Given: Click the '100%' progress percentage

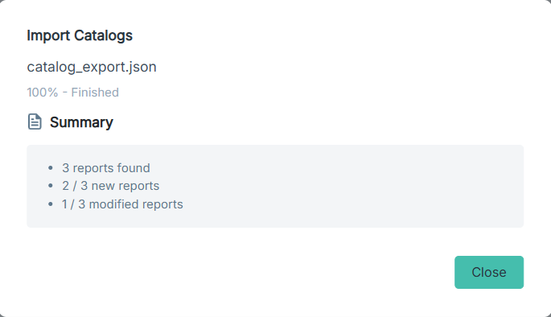Looking at the screenshot, I should pyautogui.click(x=43, y=92).
